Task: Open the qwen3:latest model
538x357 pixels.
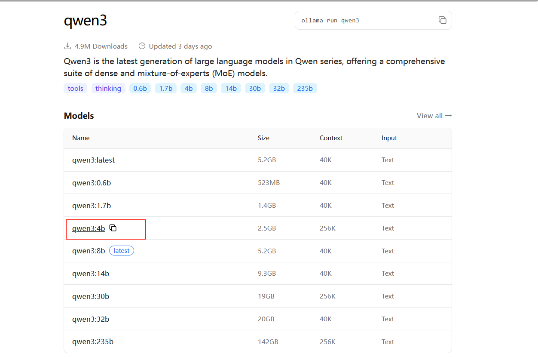Action: 93,160
